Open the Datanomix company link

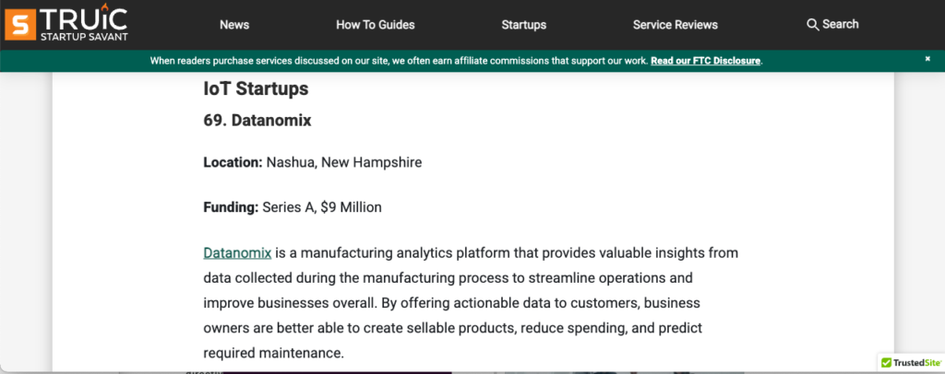(x=237, y=252)
